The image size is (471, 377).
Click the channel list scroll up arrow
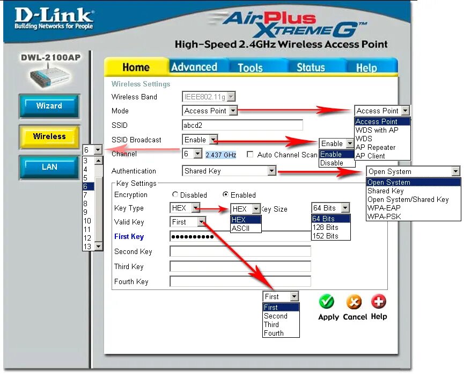(99, 161)
